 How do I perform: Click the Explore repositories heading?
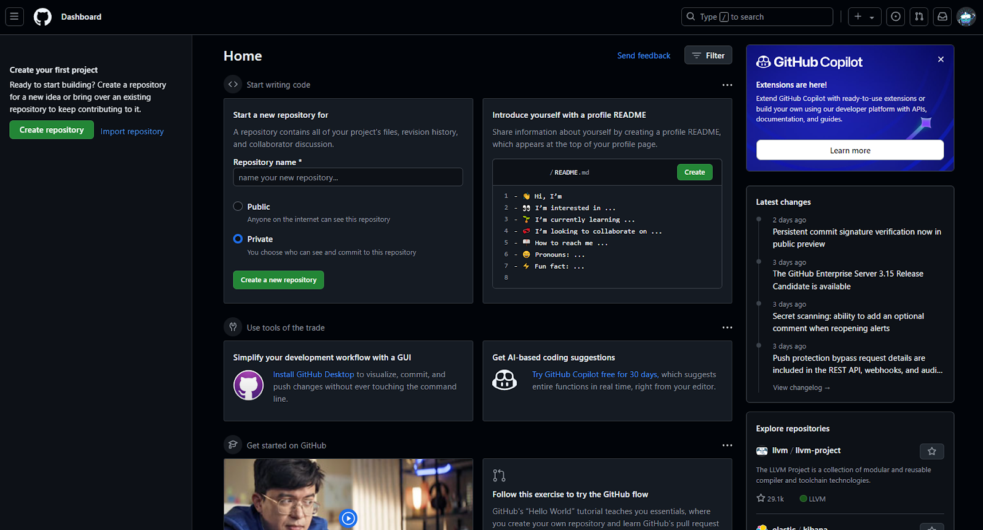(793, 429)
